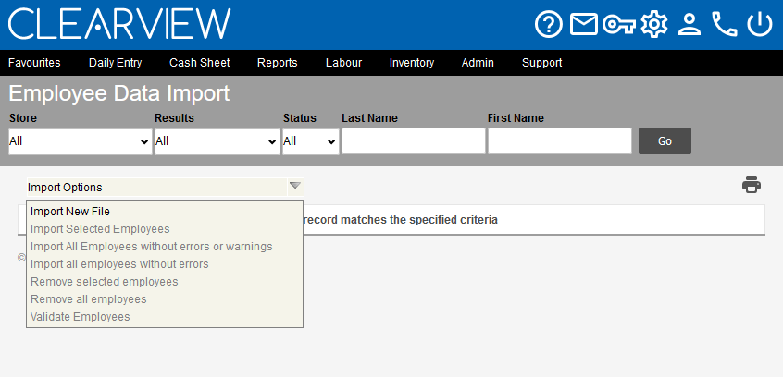Image resolution: width=783 pixels, height=377 pixels.
Task: Click the key password icon
Action: pos(618,24)
